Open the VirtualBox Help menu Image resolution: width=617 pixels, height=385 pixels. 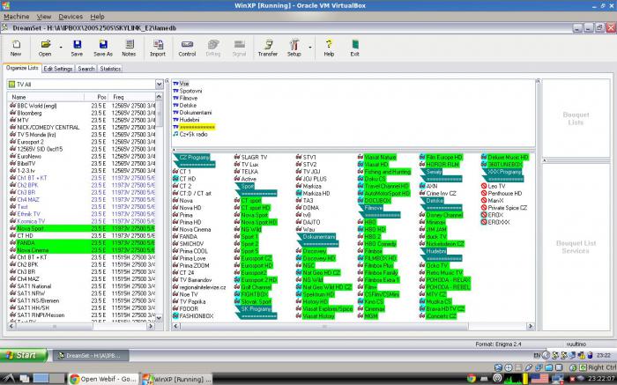click(x=97, y=17)
